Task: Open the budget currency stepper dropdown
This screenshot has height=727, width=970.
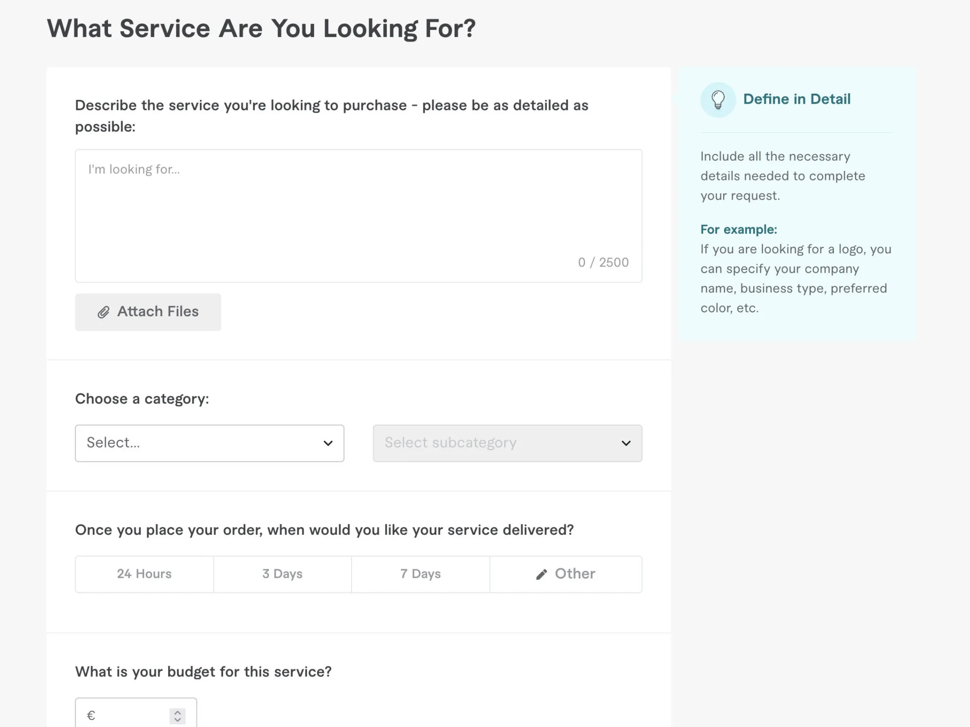Action: 177,716
